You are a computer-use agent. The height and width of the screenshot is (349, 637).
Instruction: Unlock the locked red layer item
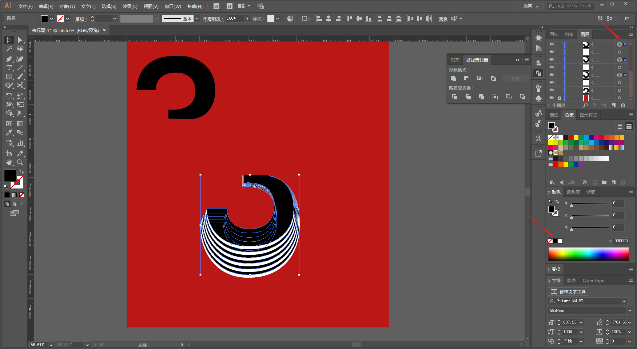559,98
